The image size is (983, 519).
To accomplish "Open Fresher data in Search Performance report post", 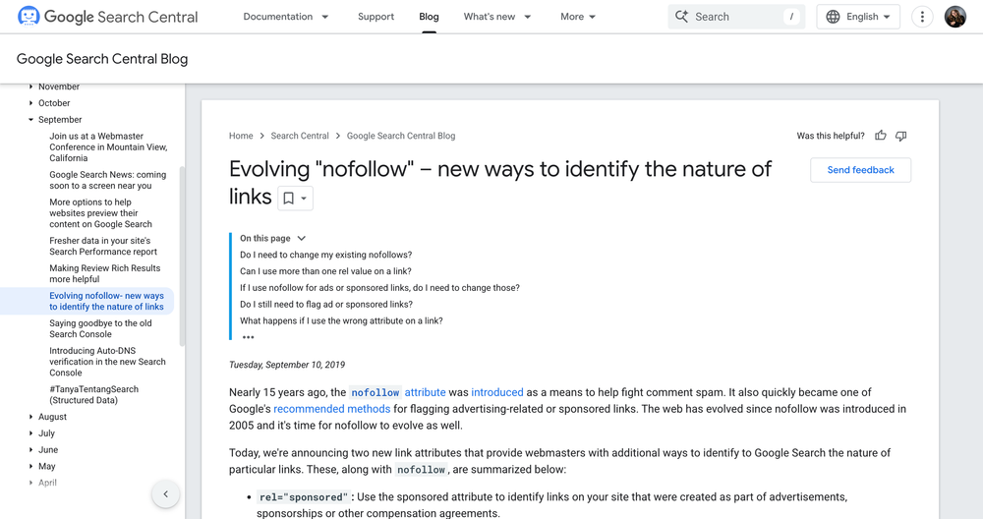I will tap(103, 246).
